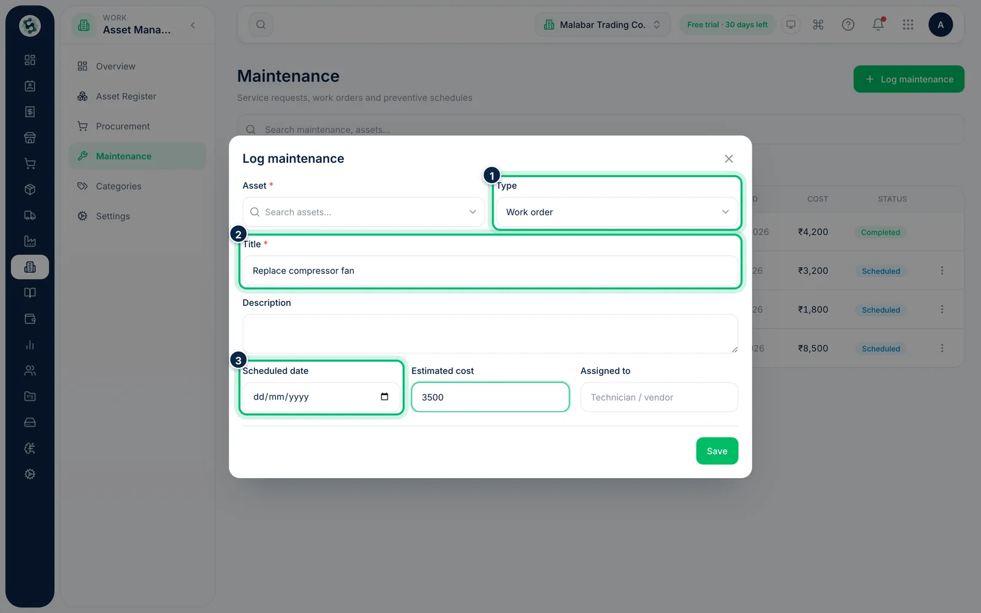Click the Completed status badge

point(880,232)
